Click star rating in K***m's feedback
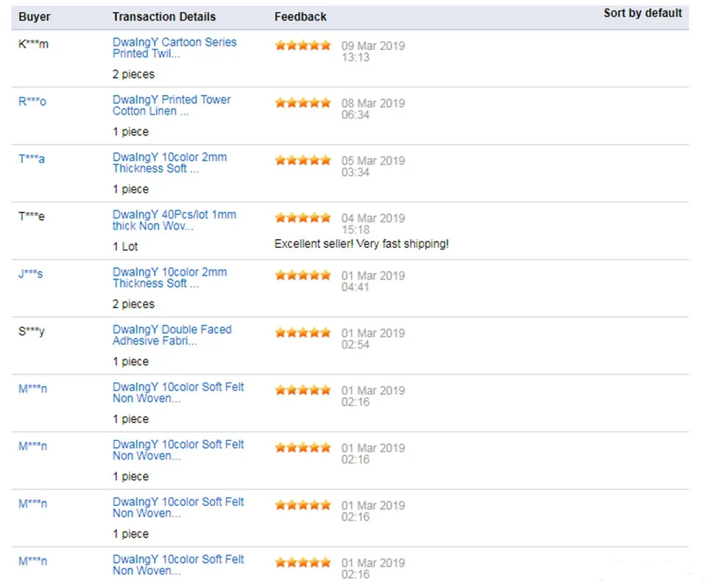The height and width of the screenshot is (584, 706). pyautogui.click(x=303, y=46)
